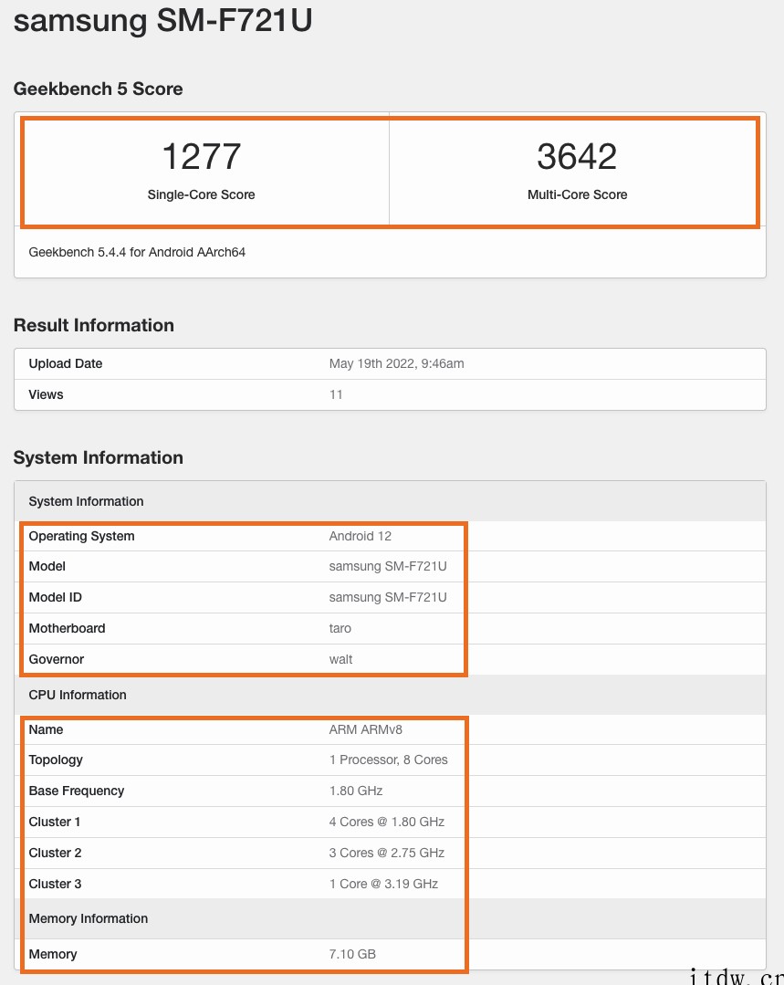784x985 pixels.
Task: Click the "Memory Information" table header
Action: pyautogui.click(x=88, y=918)
